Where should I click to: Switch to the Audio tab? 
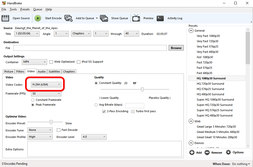coord(42,71)
